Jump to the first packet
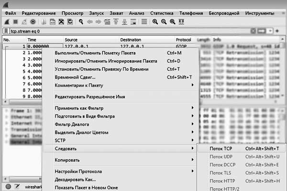 pos(116,22)
